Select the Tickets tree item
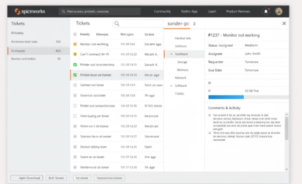Screen dimensions: 302x184 click(x=179, y=94)
